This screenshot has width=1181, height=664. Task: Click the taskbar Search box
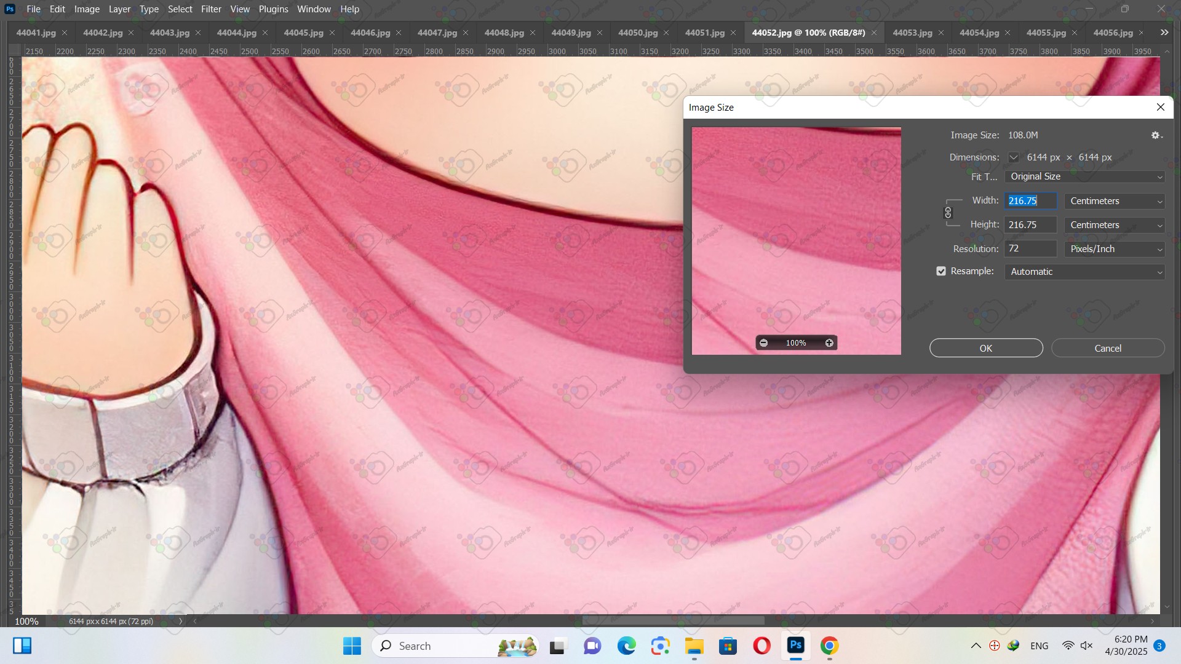pos(455,646)
